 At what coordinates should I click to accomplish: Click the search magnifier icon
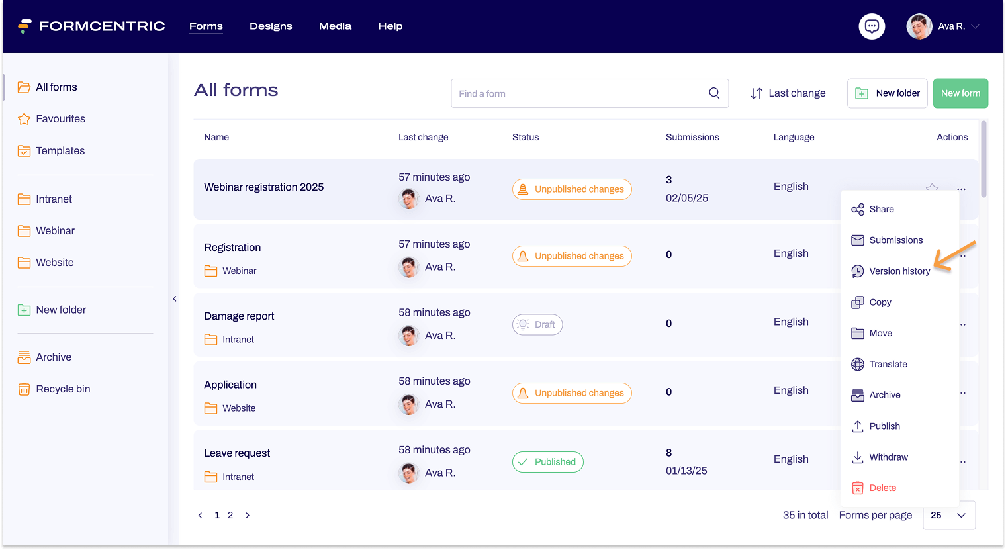(714, 93)
